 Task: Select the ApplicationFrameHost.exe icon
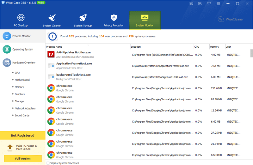coord(51,66)
